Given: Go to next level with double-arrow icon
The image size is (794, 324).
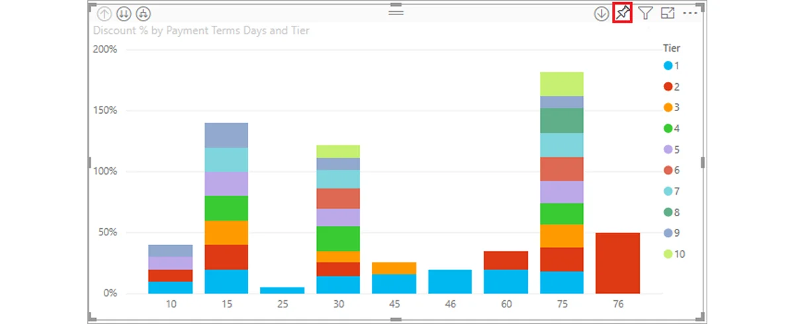Looking at the screenshot, I should click(123, 13).
